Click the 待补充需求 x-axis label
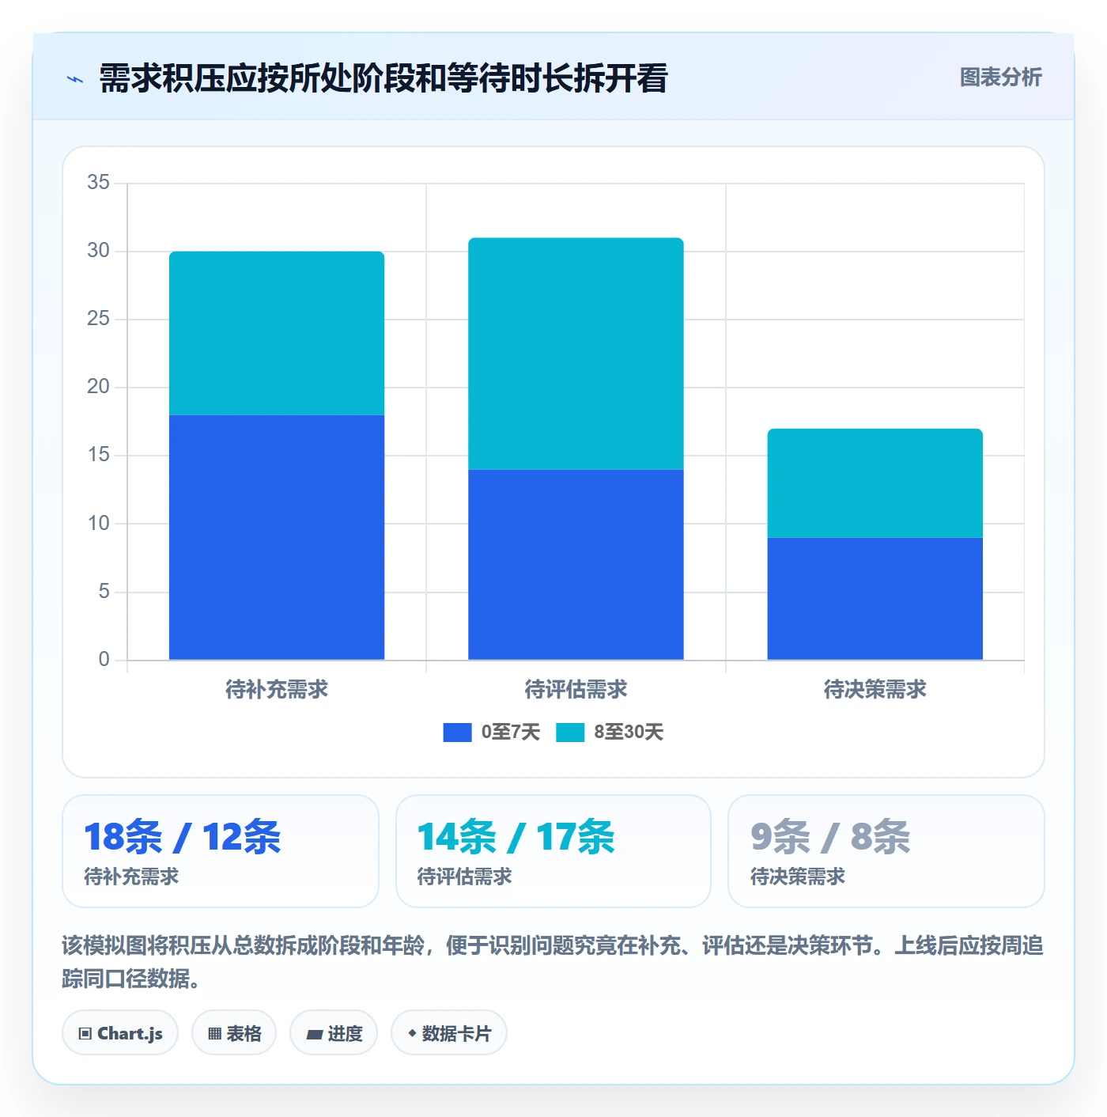 tap(277, 690)
